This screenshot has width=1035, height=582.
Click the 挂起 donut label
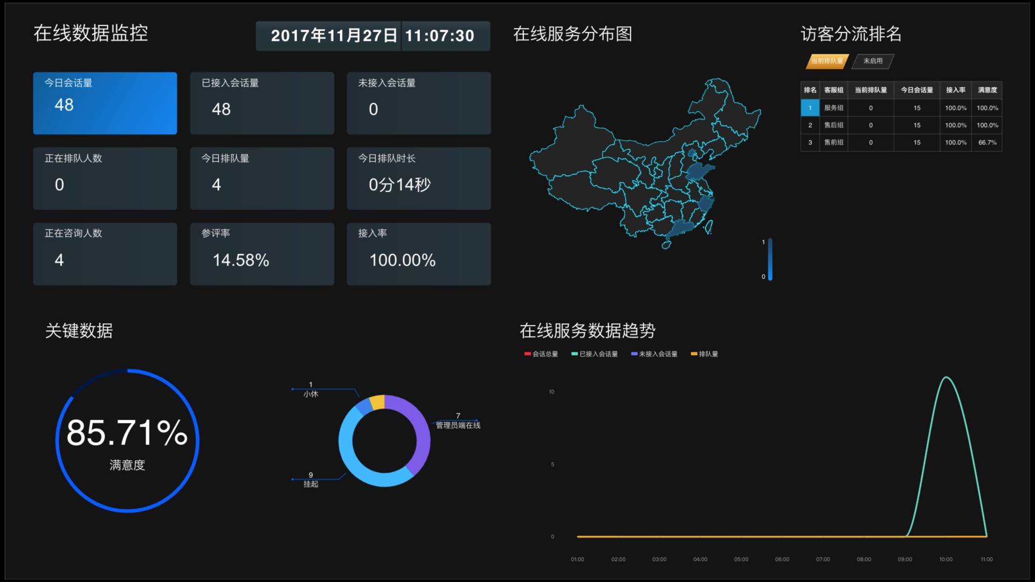[x=310, y=484]
